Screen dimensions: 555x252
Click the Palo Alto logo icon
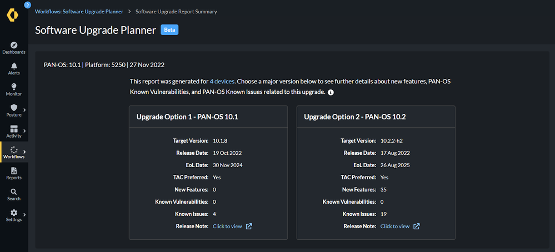point(12,16)
